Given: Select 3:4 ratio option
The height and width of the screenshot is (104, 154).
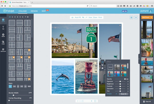Looking at the screenshot, I should click(25, 86).
